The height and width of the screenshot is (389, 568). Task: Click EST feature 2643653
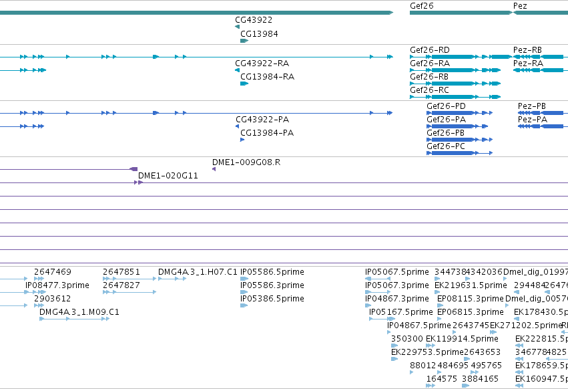click(467, 359)
